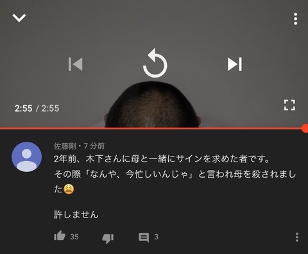Collapse the video player with the down chevron
This screenshot has height=254, width=308.
tap(19, 18)
